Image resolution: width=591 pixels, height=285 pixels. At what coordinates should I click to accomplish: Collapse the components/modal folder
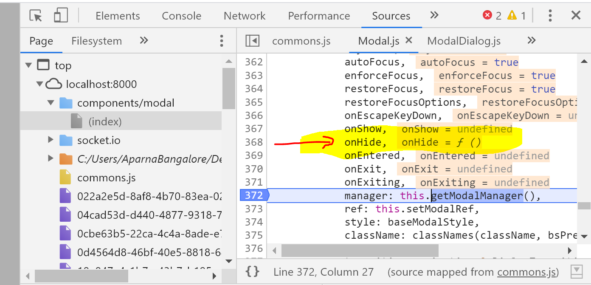tap(51, 102)
